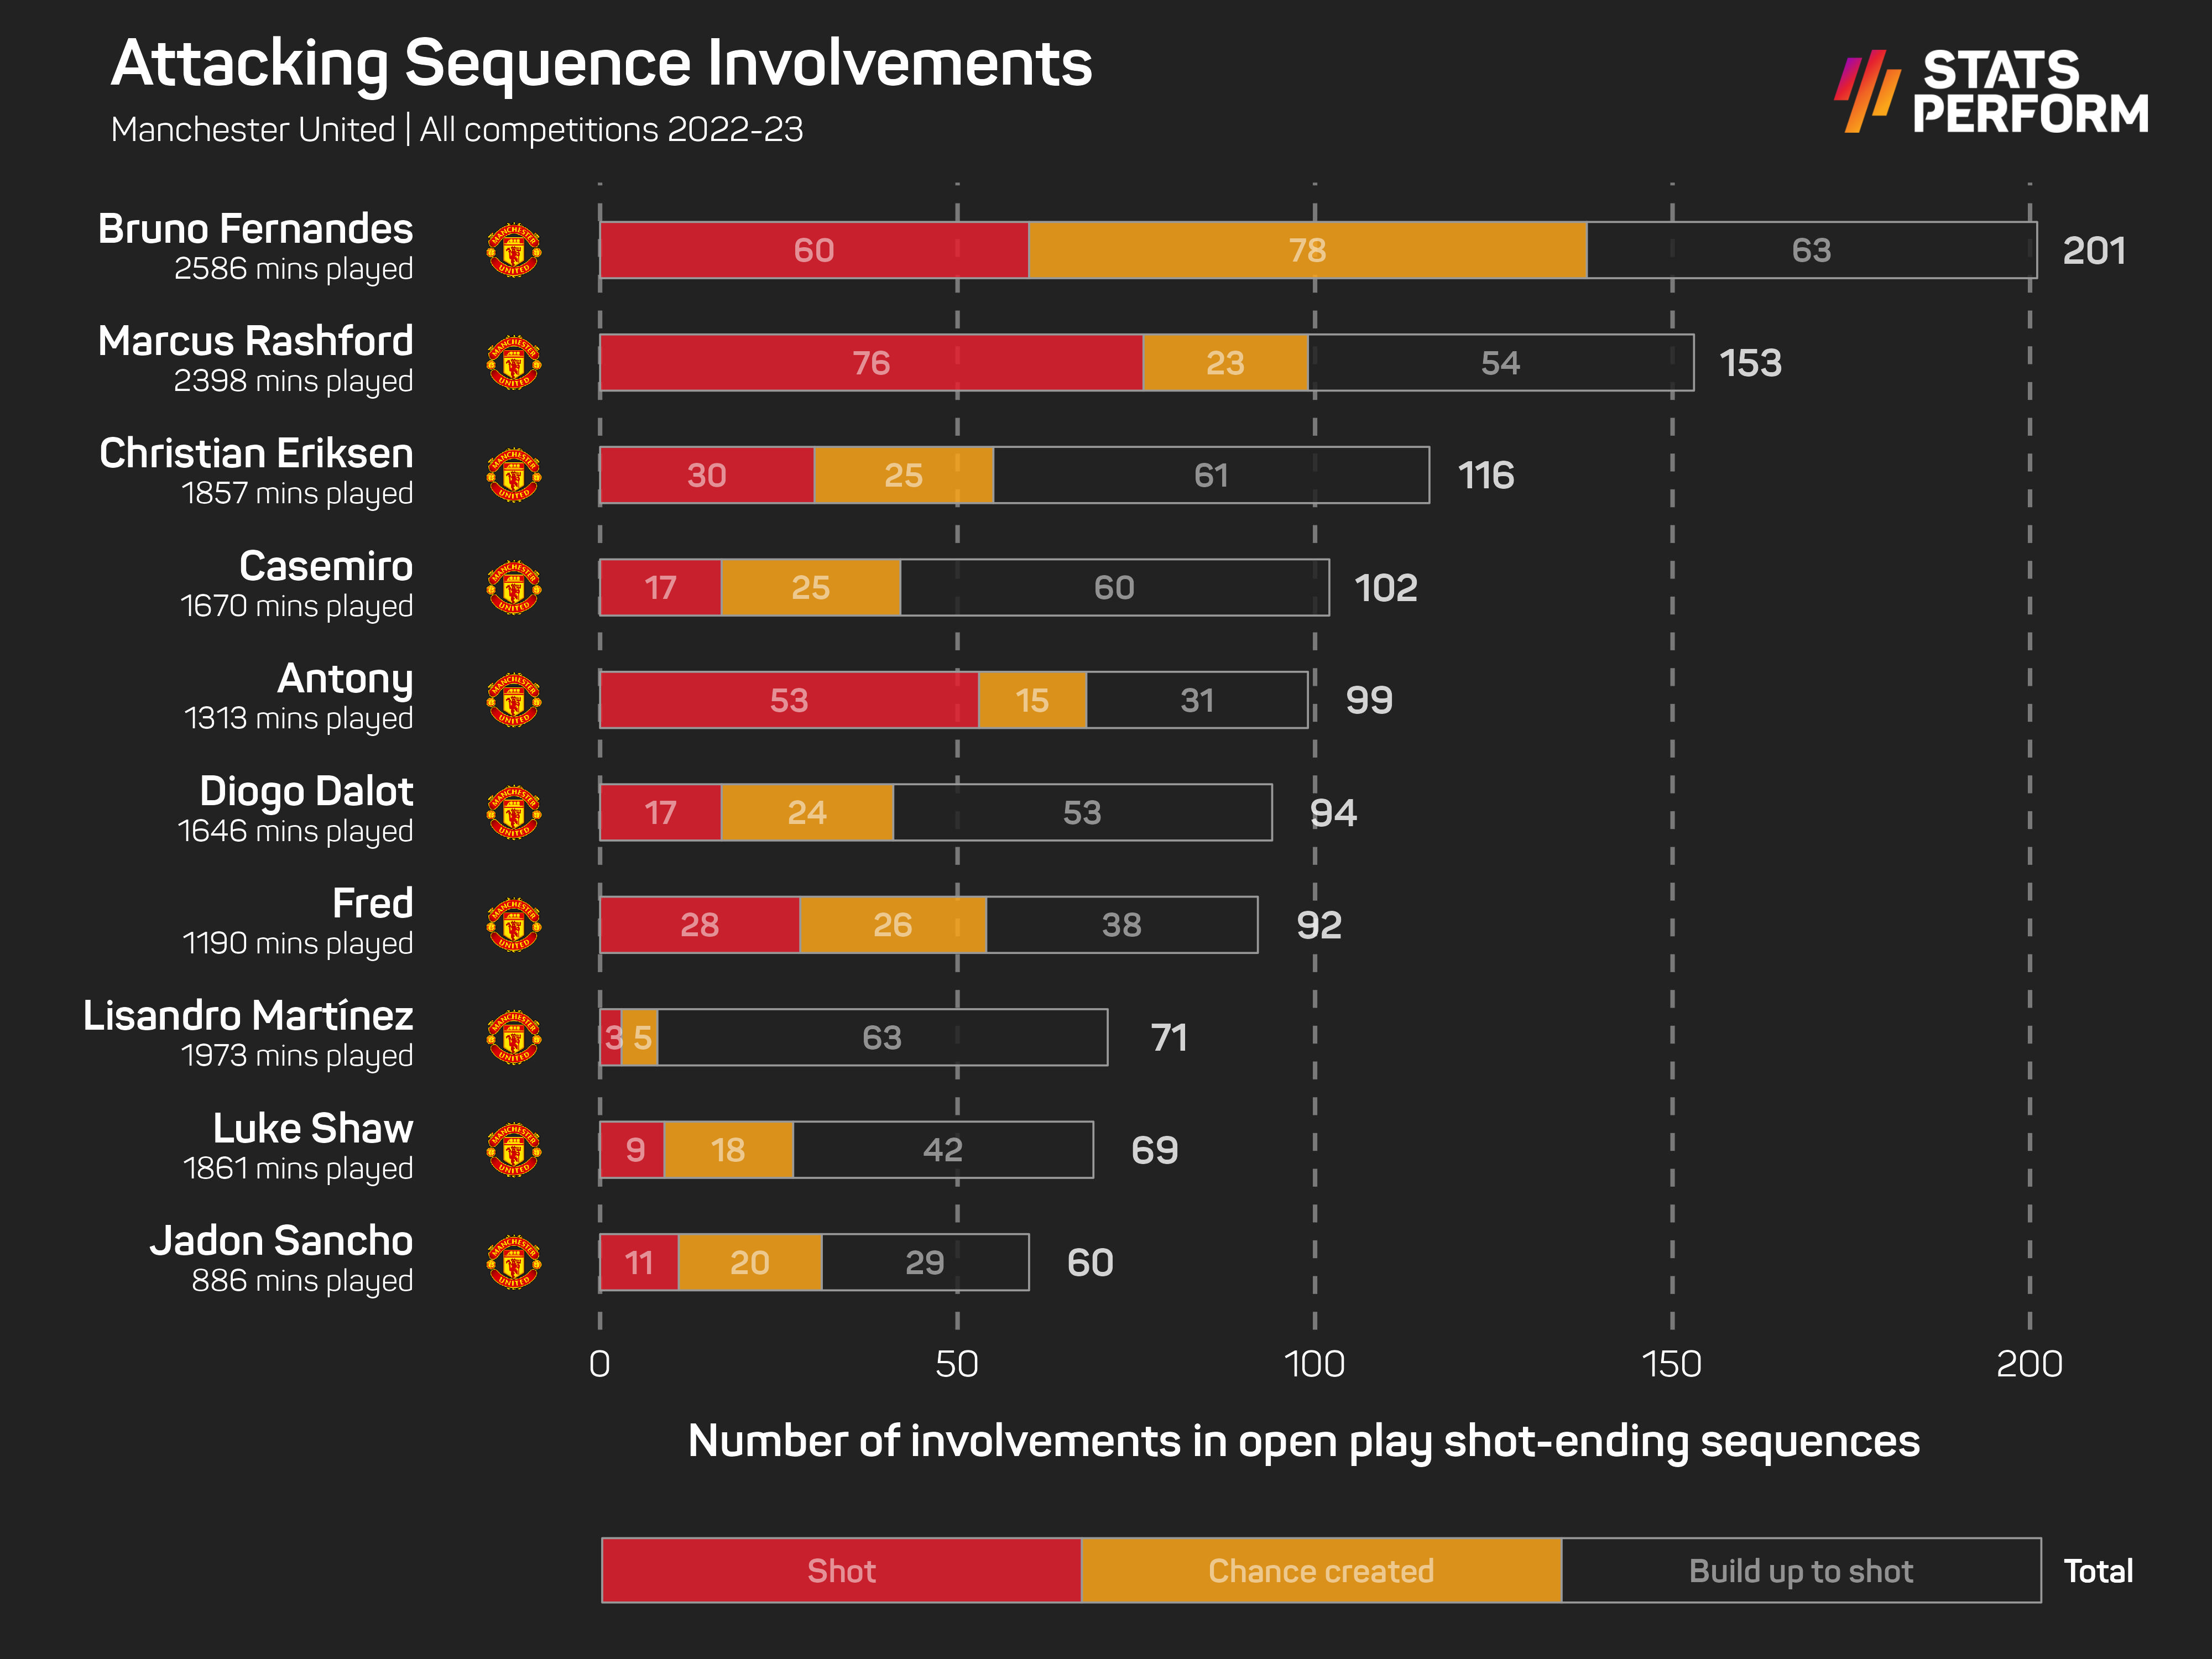Click the Attacking Sequence Involvements title
The image size is (2212, 1659).
[601, 64]
